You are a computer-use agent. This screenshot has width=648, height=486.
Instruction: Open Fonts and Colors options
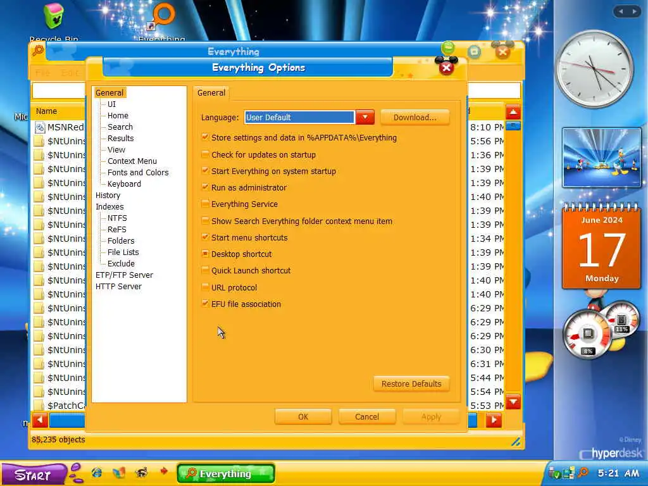[138, 172]
